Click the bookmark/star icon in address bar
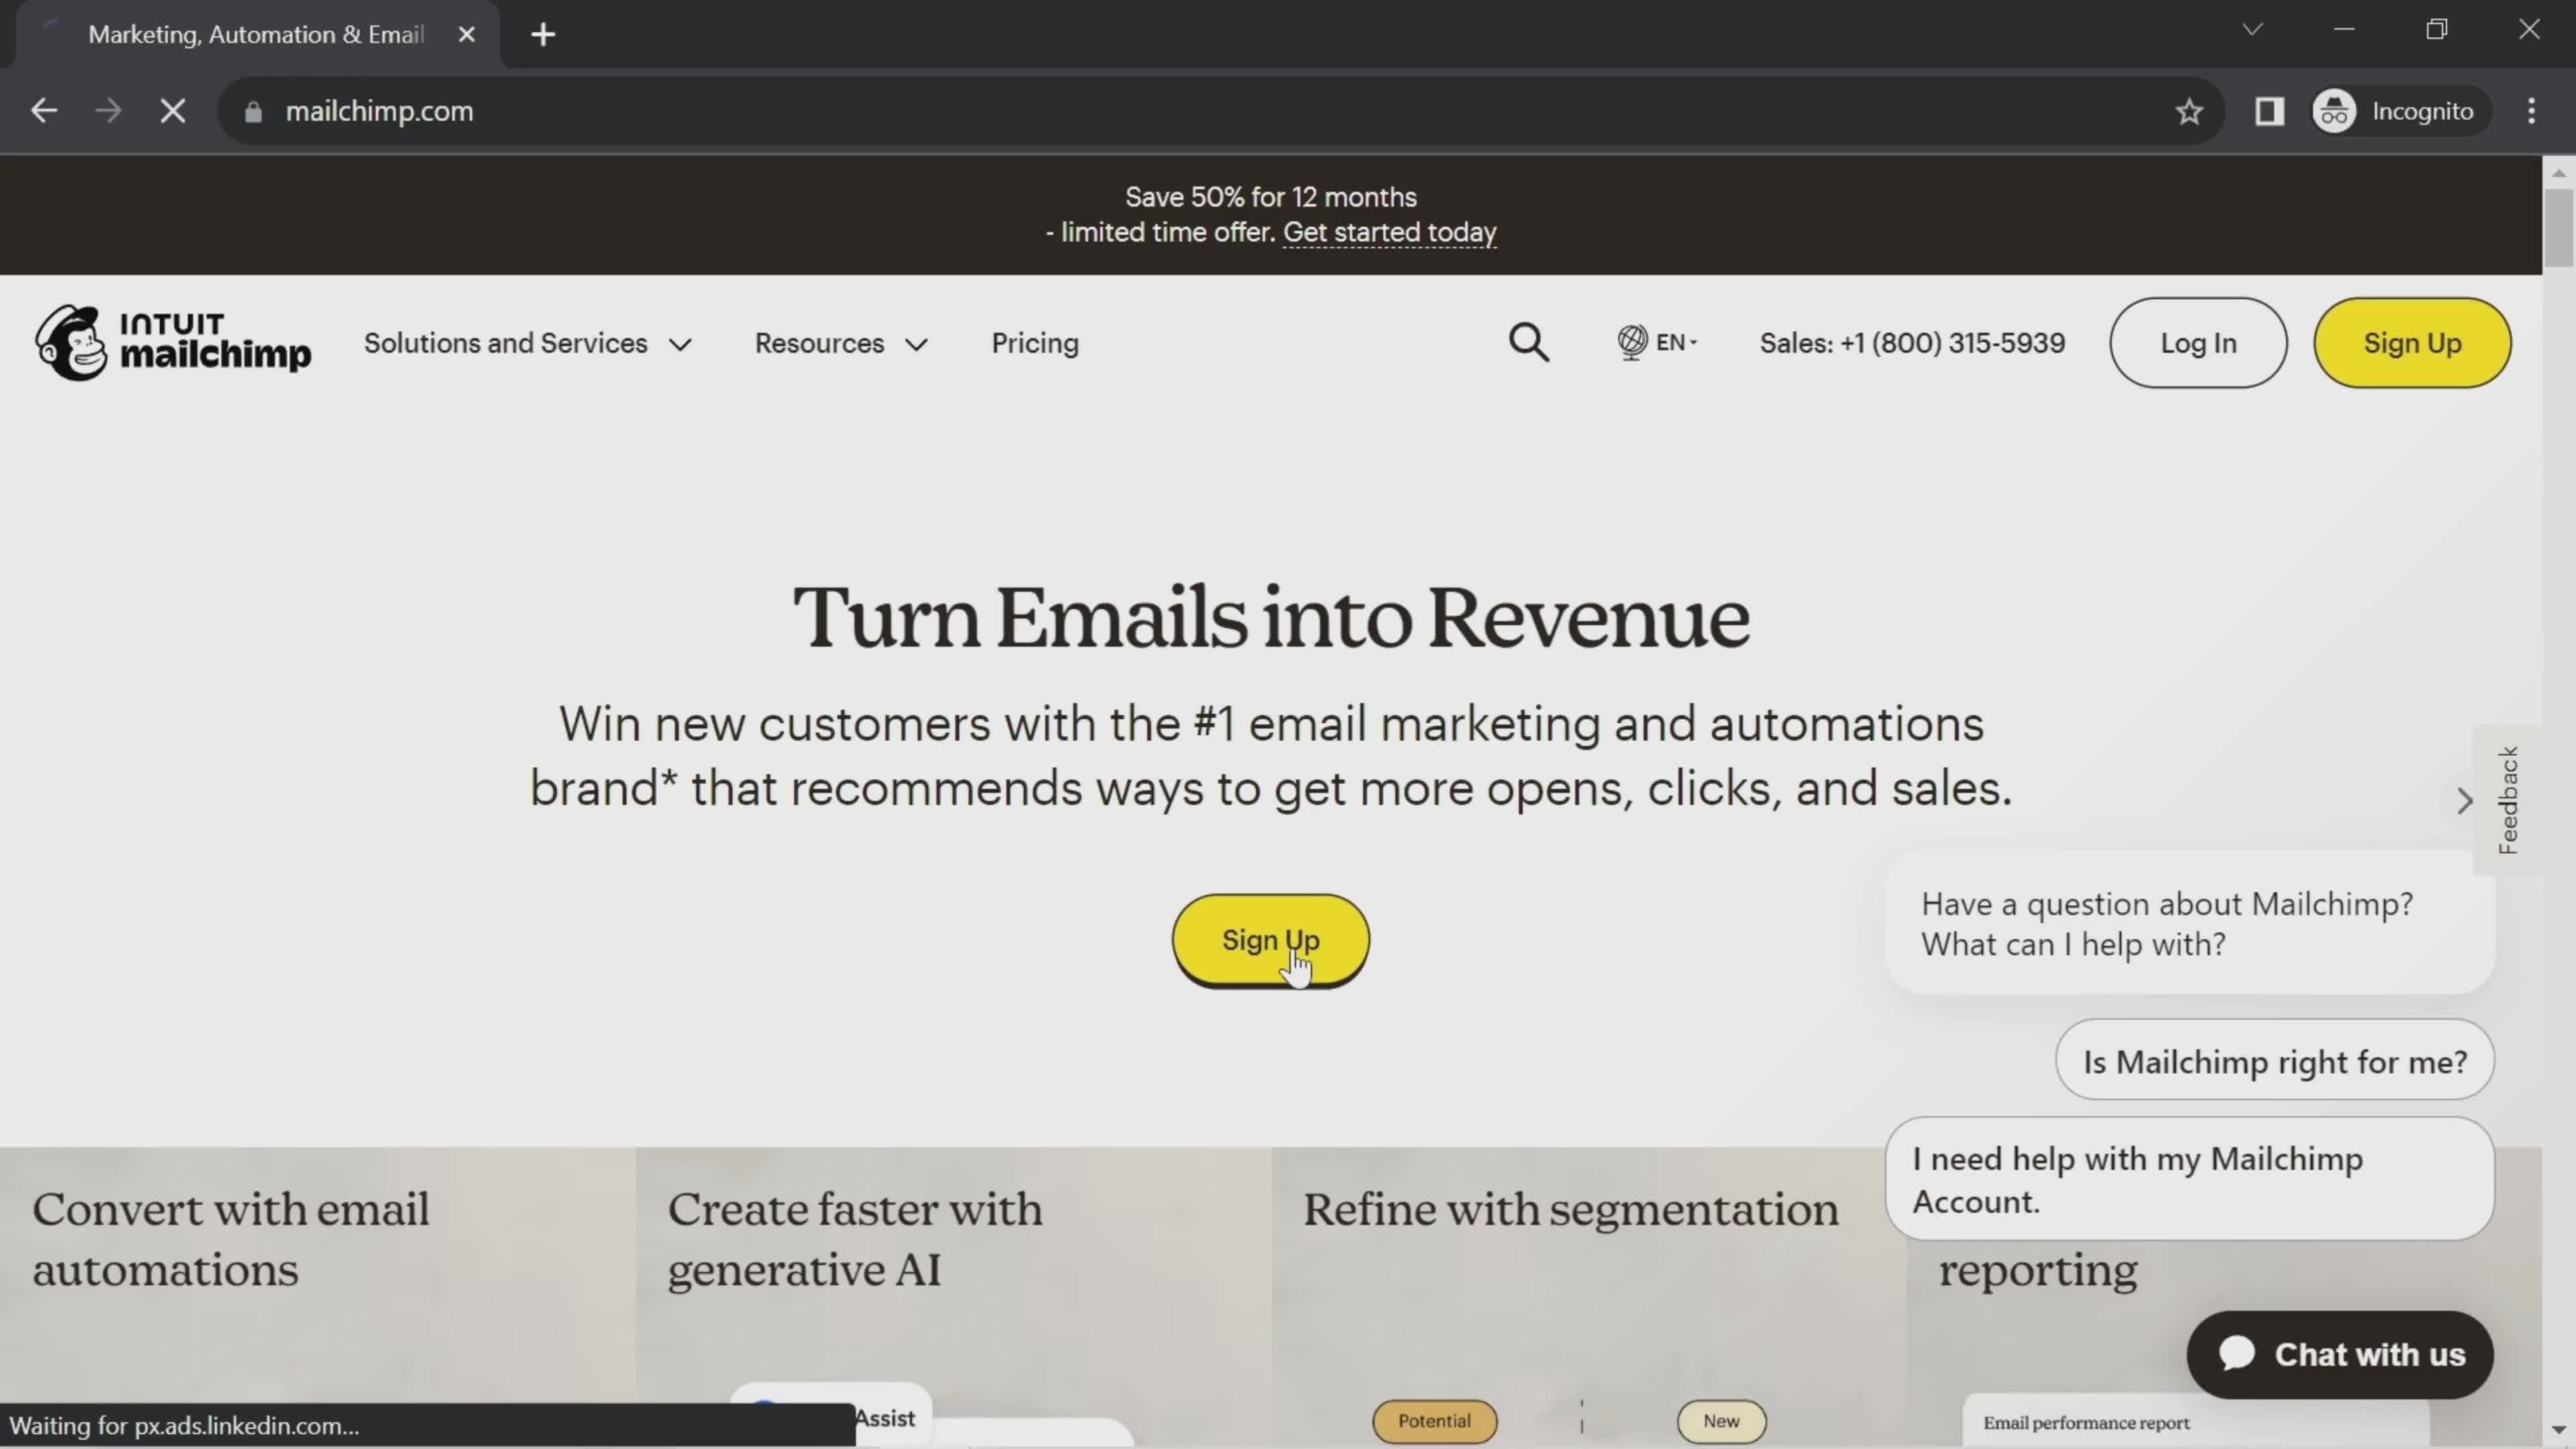 pyautogui.click(x=2188, y=110)
